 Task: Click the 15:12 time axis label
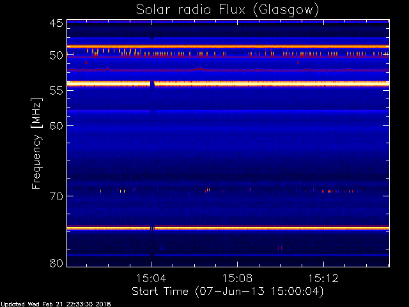coord(323,278)
